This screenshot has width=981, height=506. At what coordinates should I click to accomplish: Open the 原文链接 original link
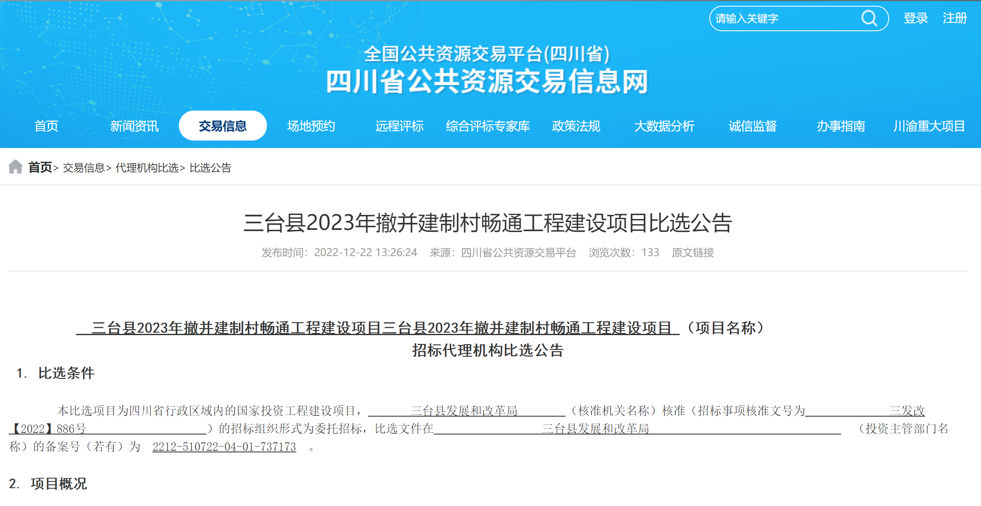[x=693, y=252]
